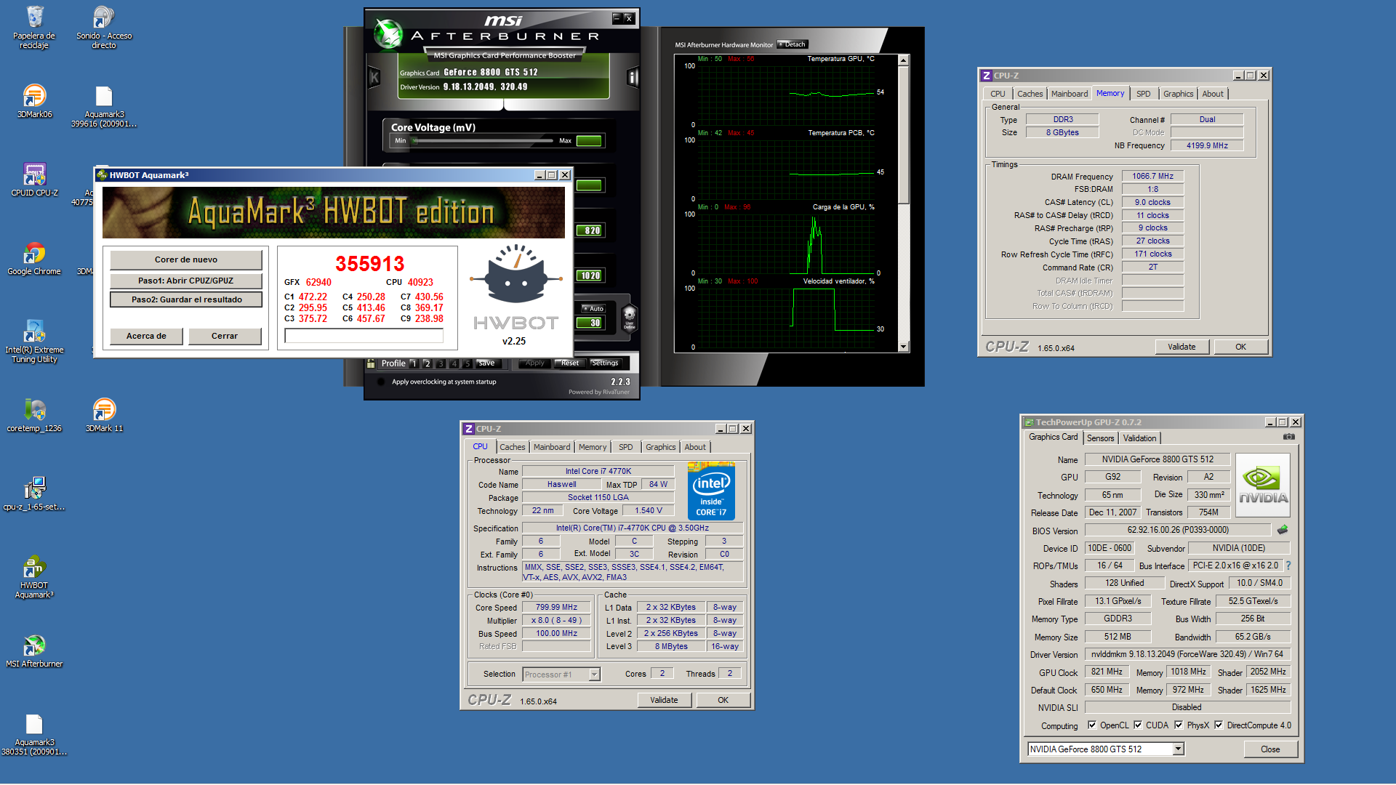Click the profile lock icon in Afterburner
Image resolution: width=1396 pixels, height=785 pixels.
[x=371, y=363]
